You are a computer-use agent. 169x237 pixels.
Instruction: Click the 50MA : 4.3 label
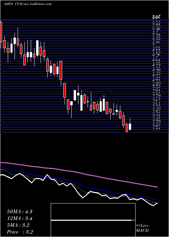pos(20,212)
